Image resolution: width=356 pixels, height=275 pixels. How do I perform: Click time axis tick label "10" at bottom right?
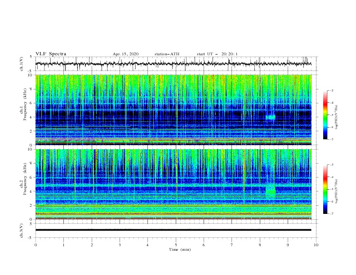316,245
